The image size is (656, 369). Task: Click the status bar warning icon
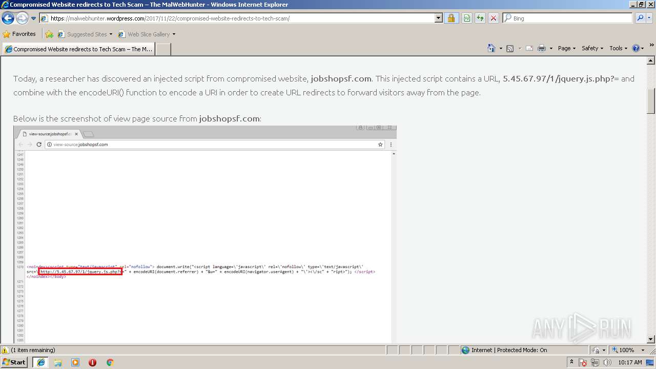click(5, 351)
